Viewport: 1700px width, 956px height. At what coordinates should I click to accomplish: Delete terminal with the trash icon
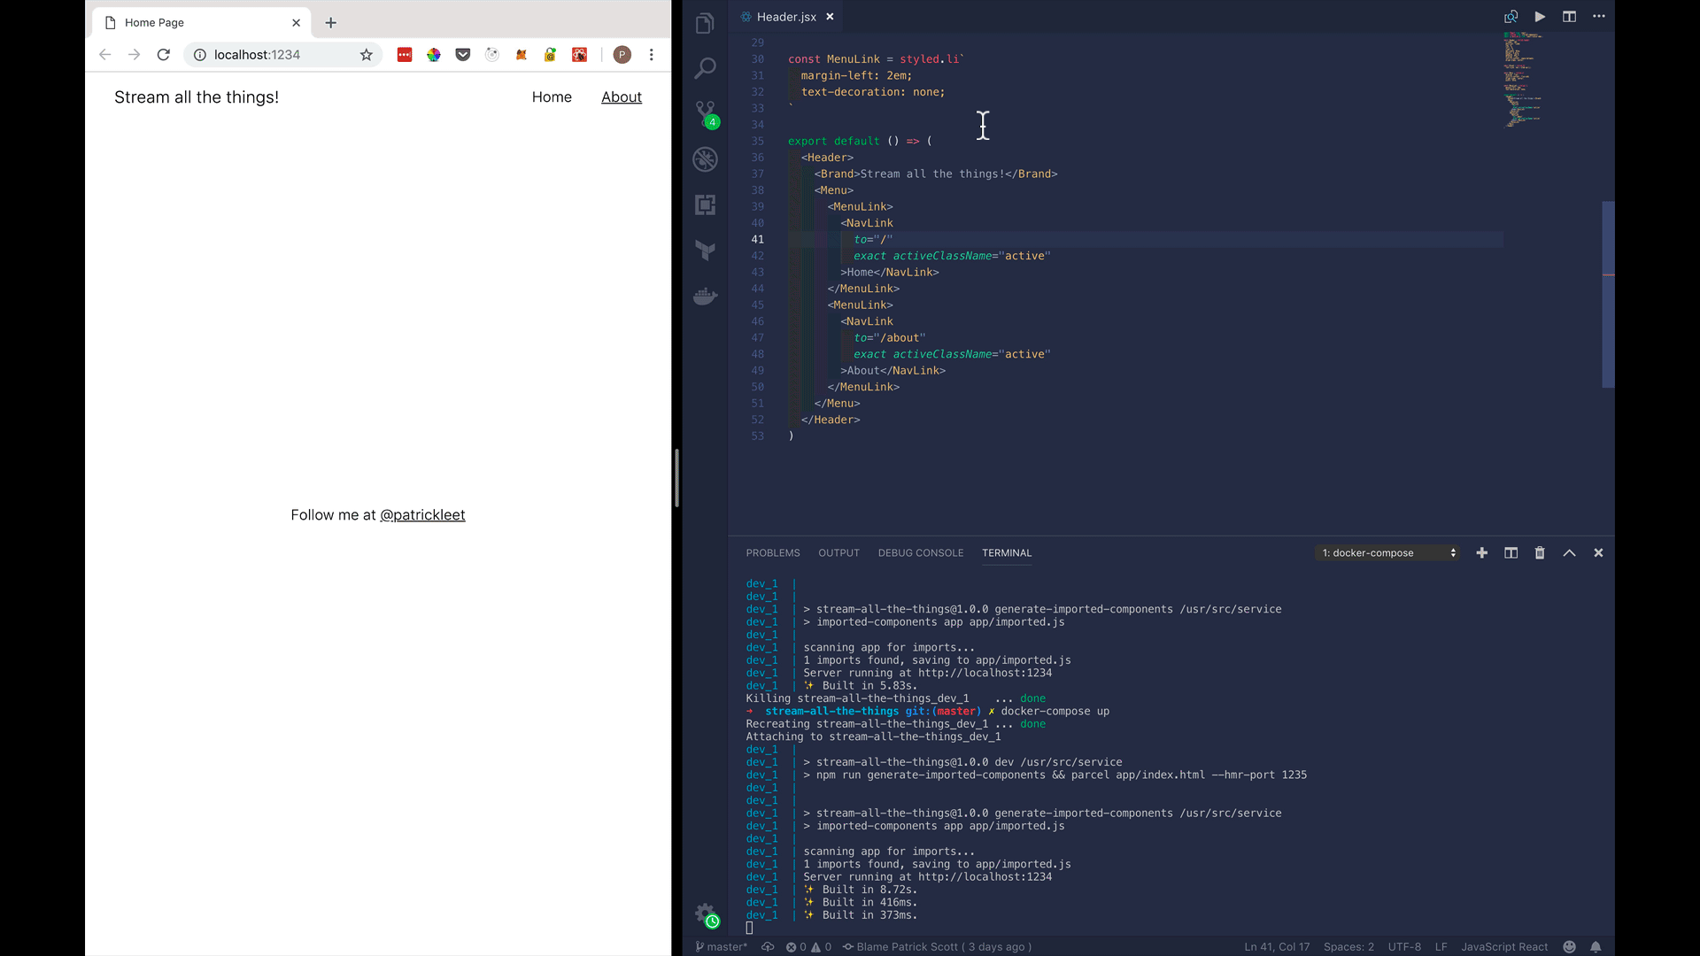1540,553
